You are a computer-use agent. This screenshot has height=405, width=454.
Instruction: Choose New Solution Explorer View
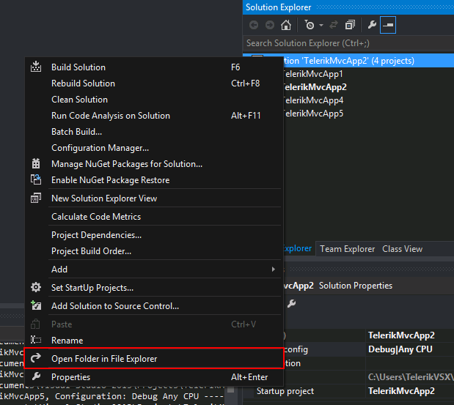point(154,198)
